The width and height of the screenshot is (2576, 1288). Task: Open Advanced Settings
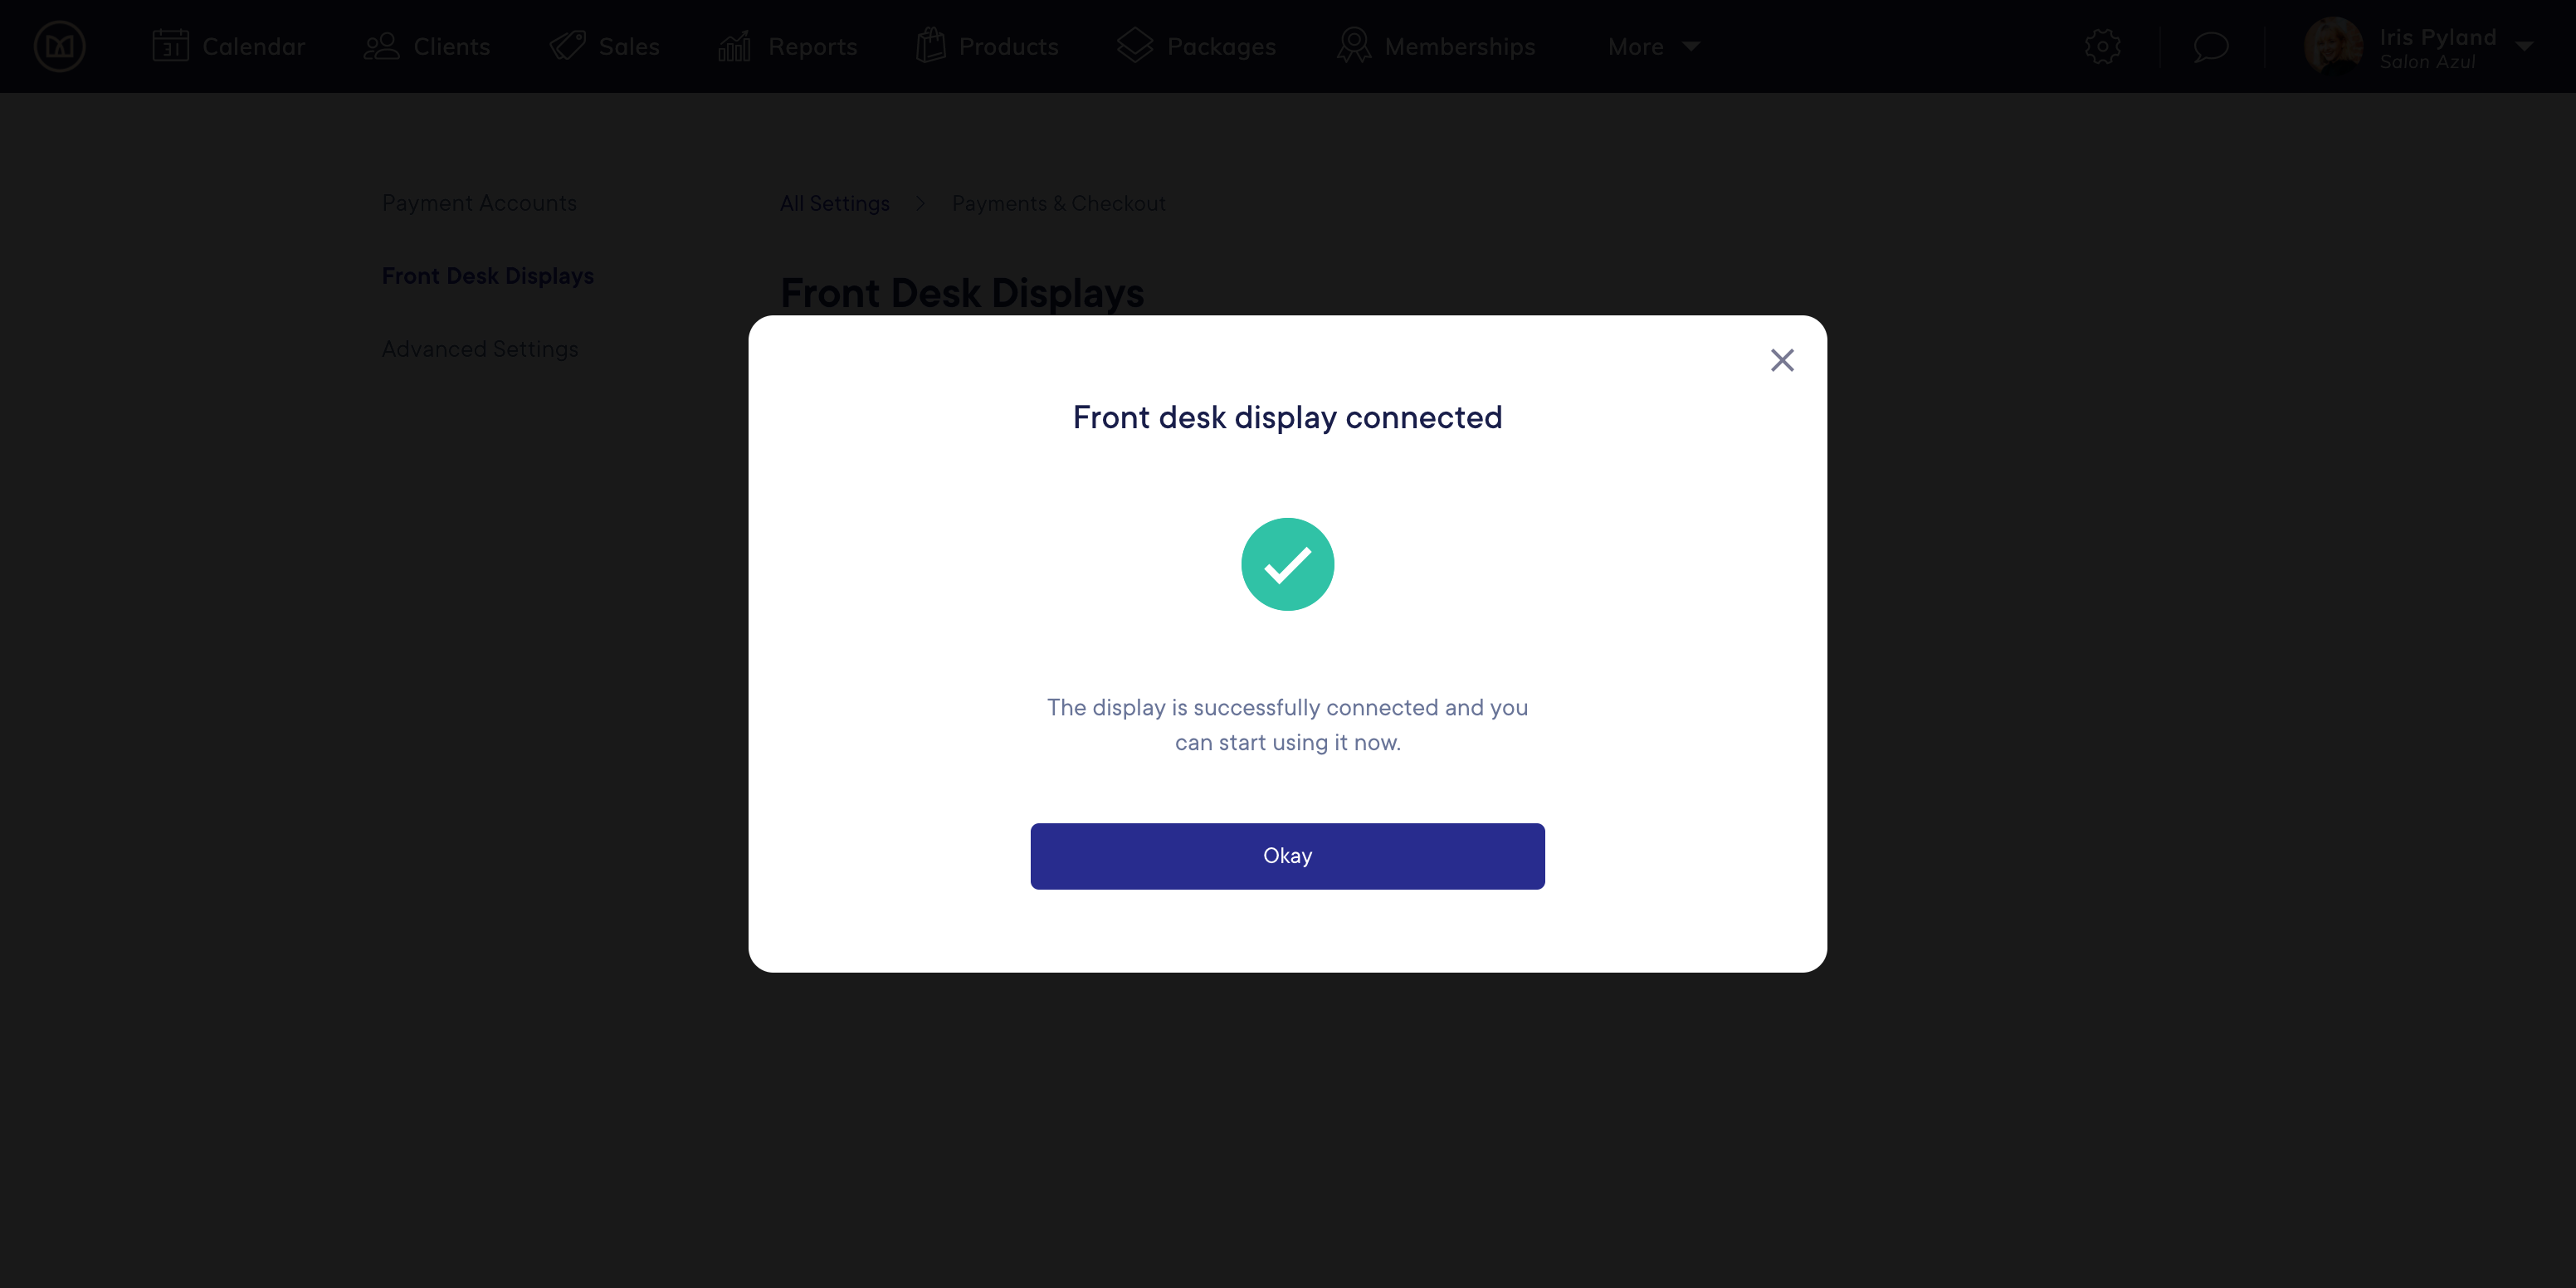[480, 348]
